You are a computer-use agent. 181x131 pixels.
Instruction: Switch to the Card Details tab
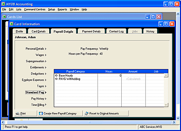[39, 31]
